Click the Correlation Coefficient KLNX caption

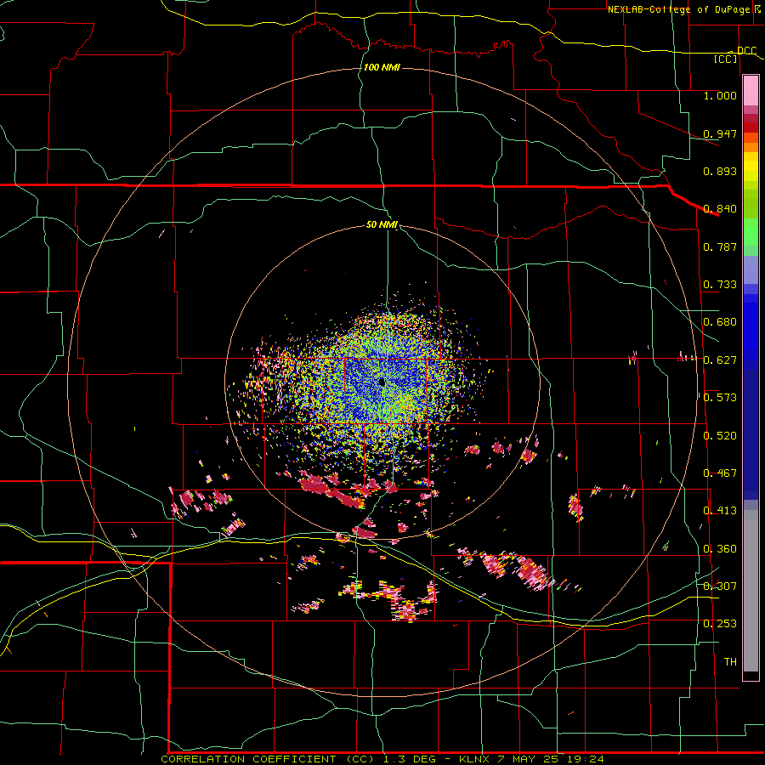pos(382,759)
